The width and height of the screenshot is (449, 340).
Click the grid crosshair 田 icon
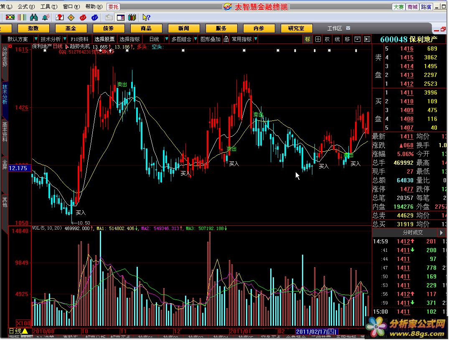pos(318,39)
